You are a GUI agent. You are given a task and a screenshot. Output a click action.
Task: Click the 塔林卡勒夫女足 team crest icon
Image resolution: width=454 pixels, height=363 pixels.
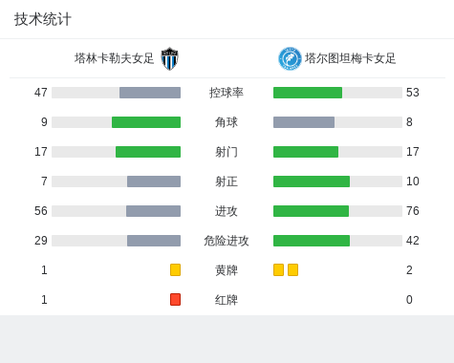point(169,58)
